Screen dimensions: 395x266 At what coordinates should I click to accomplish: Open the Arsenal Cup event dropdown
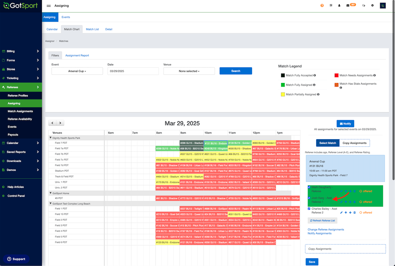[77, 71]
